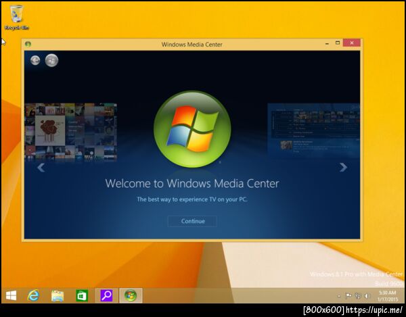Open network status tray icon
Image resolution: width=406 pixels, height=317 pixels.
click(358, 295)
